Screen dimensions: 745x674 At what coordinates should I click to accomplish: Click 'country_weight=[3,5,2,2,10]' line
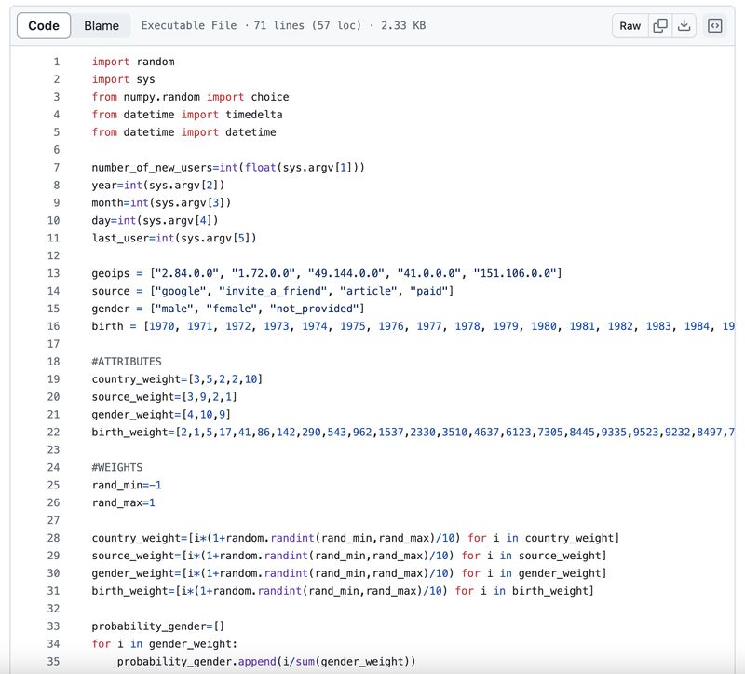(x=177, y=379)
